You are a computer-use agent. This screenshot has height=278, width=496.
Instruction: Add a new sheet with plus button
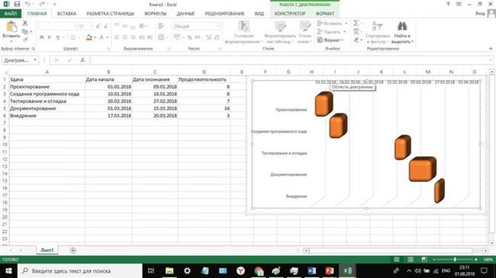click(72, 250)
